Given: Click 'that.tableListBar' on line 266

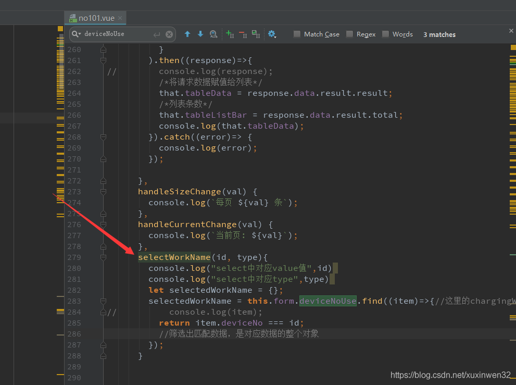Looking at the screenshot, I should click(203, 115).
